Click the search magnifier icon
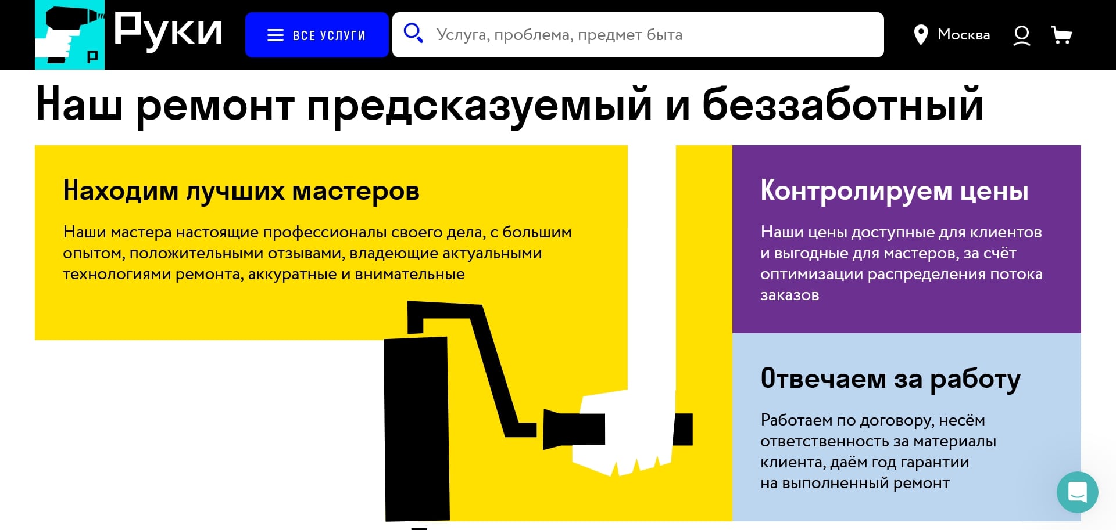 pyautogui.click(x=413, y=34)
